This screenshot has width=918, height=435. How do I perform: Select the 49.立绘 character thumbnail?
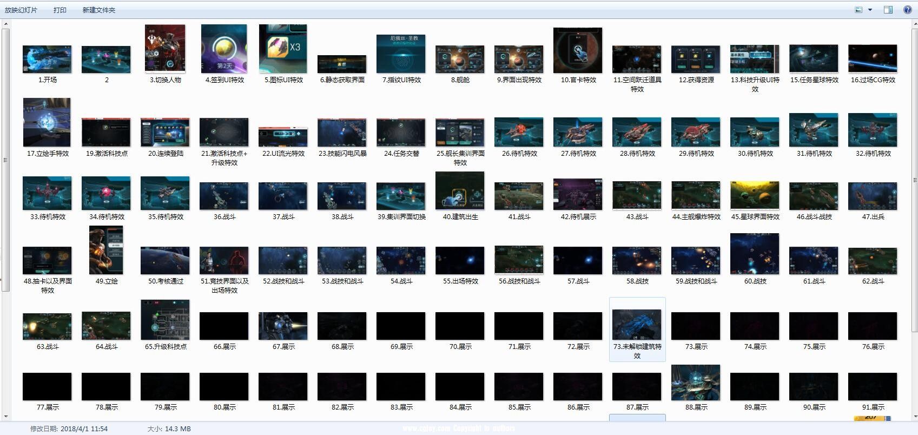pos(106,250)
